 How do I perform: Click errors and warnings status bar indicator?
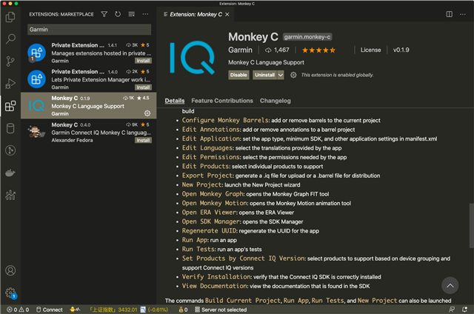click(18, 310)
